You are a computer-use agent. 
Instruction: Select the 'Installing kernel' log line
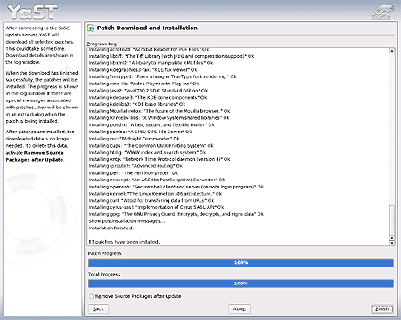coord(155,194)
